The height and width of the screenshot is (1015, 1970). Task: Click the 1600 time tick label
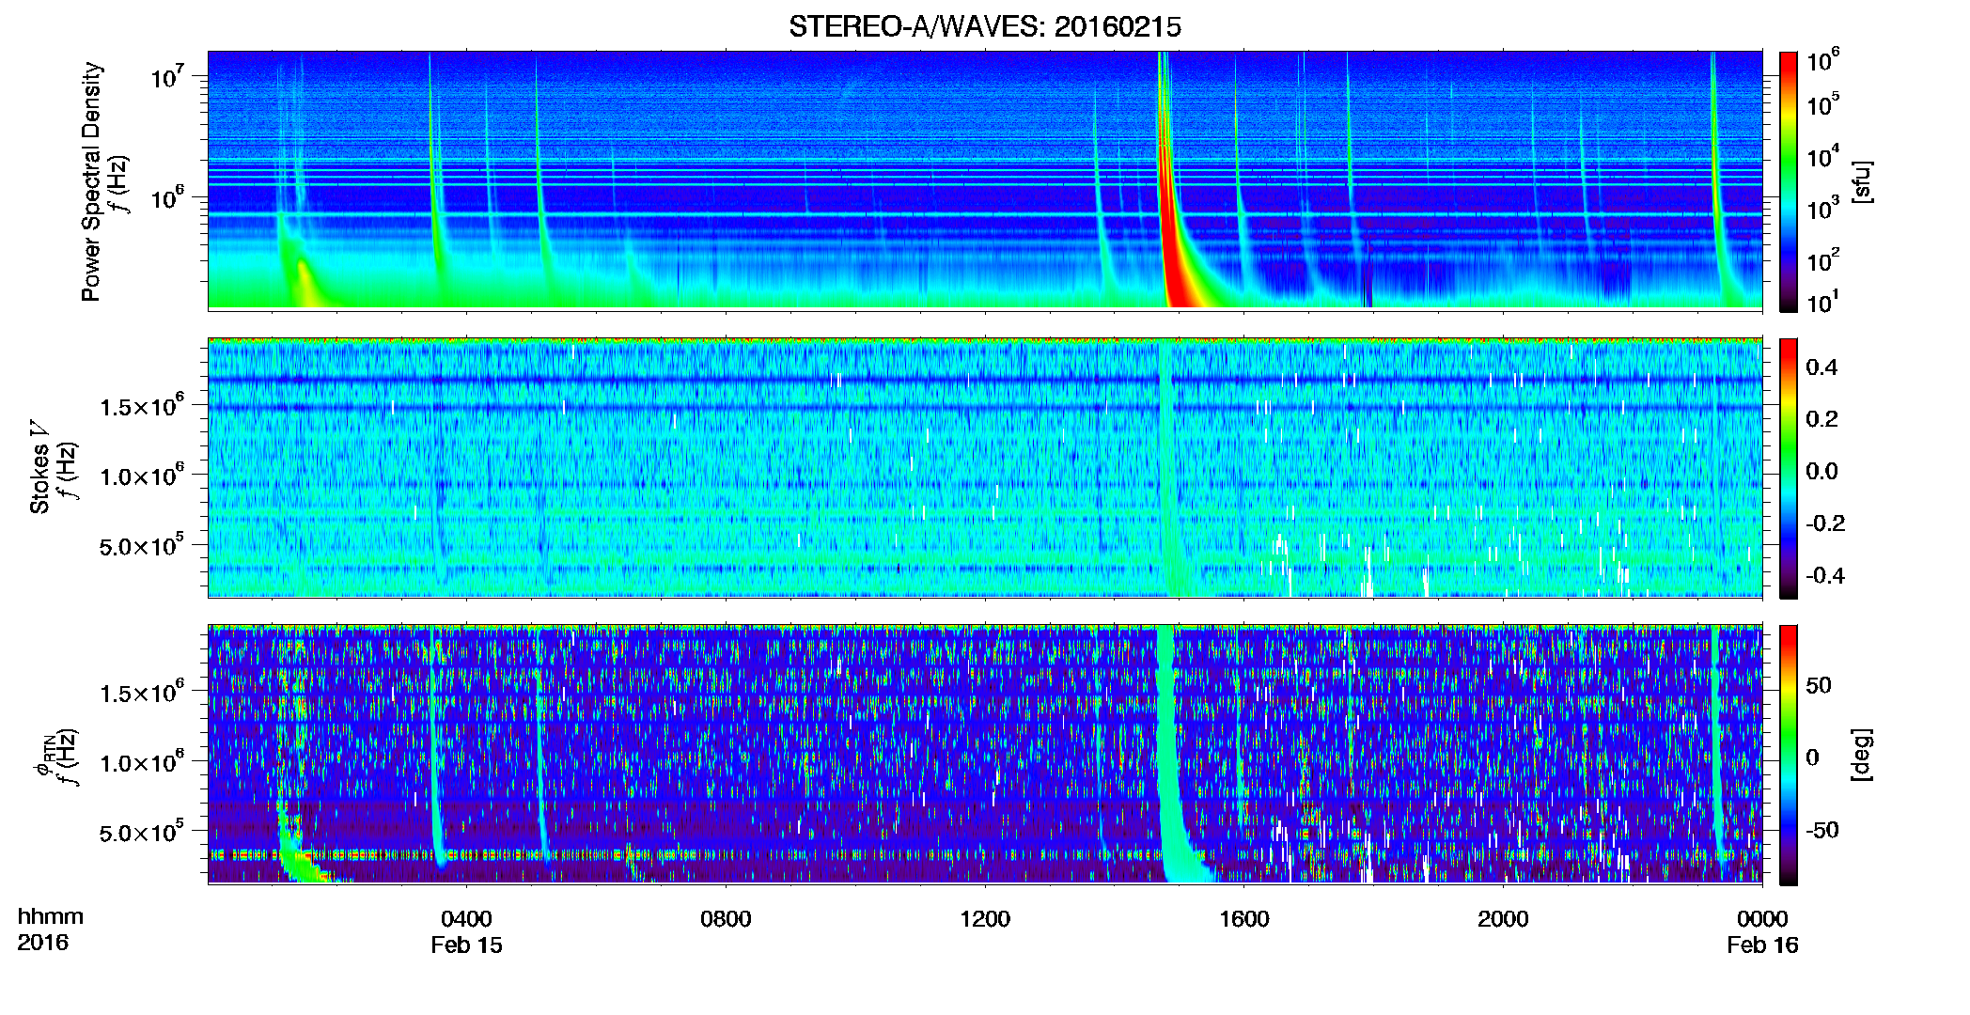pos(1244,919)
